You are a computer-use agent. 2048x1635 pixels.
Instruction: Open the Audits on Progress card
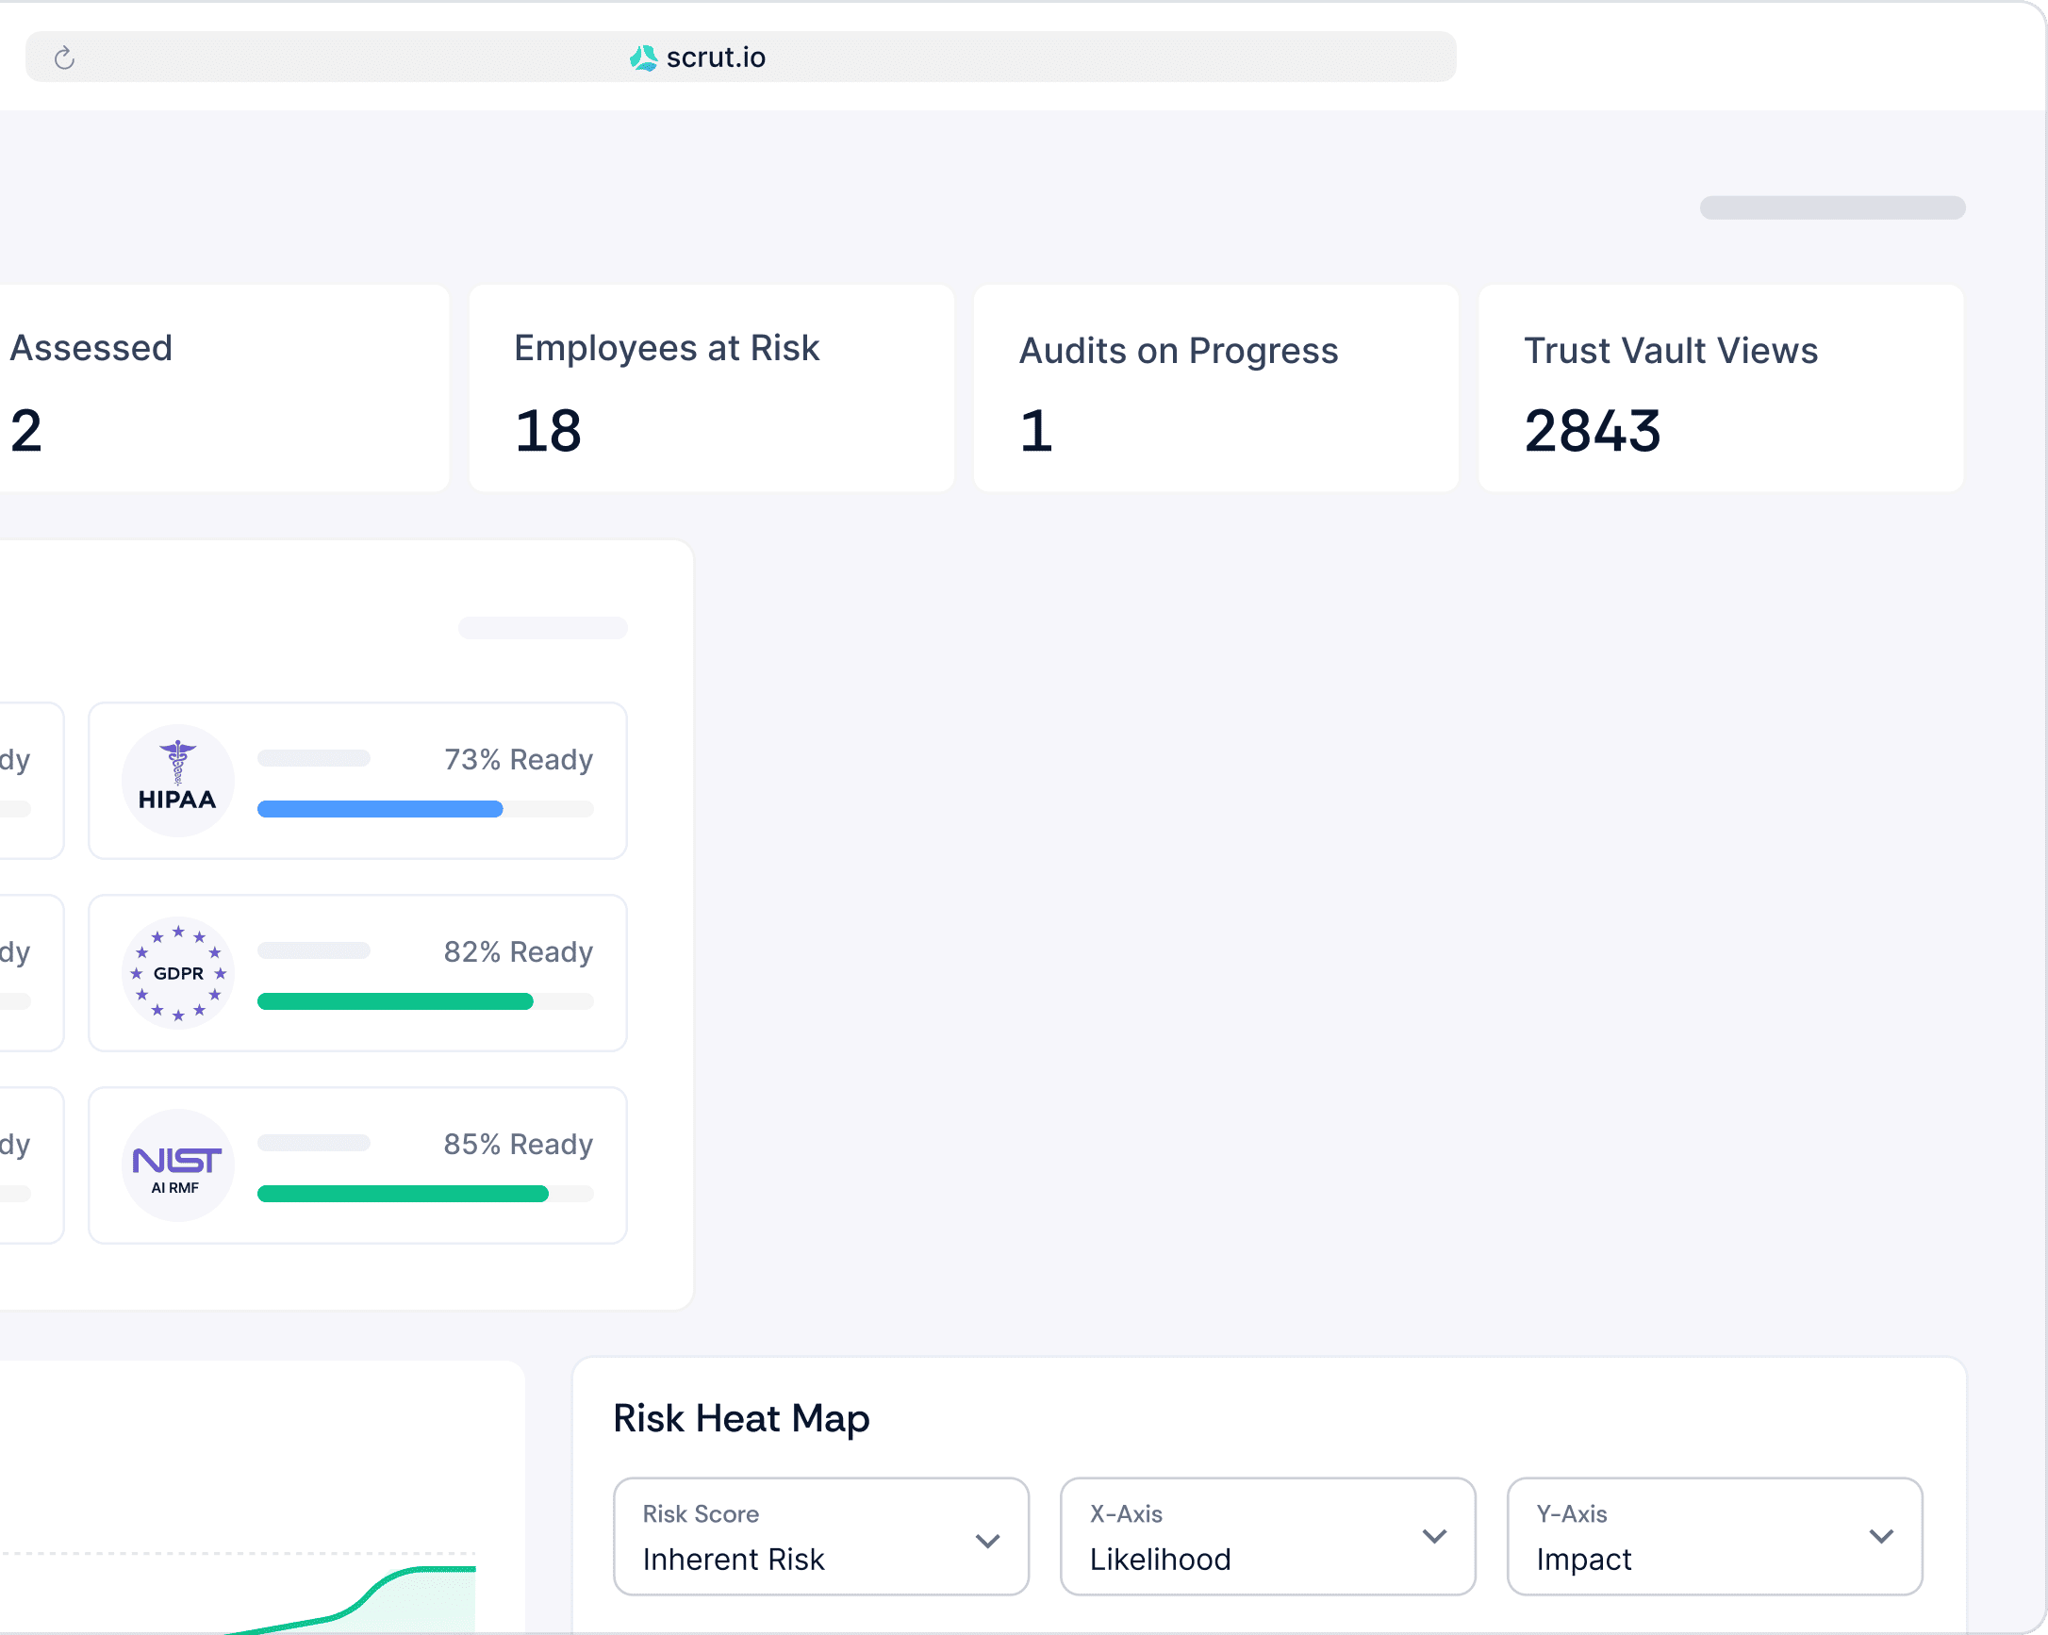coord(1214,388)
